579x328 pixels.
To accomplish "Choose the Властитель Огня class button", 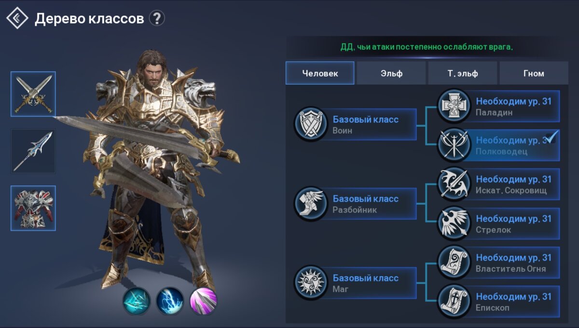I will pos(499,263).
